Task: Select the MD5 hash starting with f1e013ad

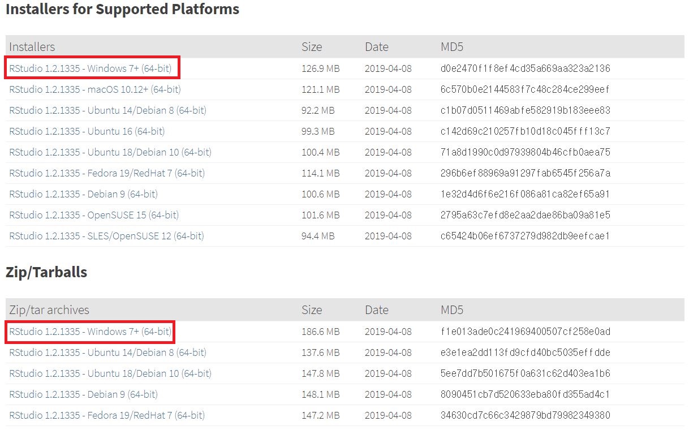Action: 526,332
